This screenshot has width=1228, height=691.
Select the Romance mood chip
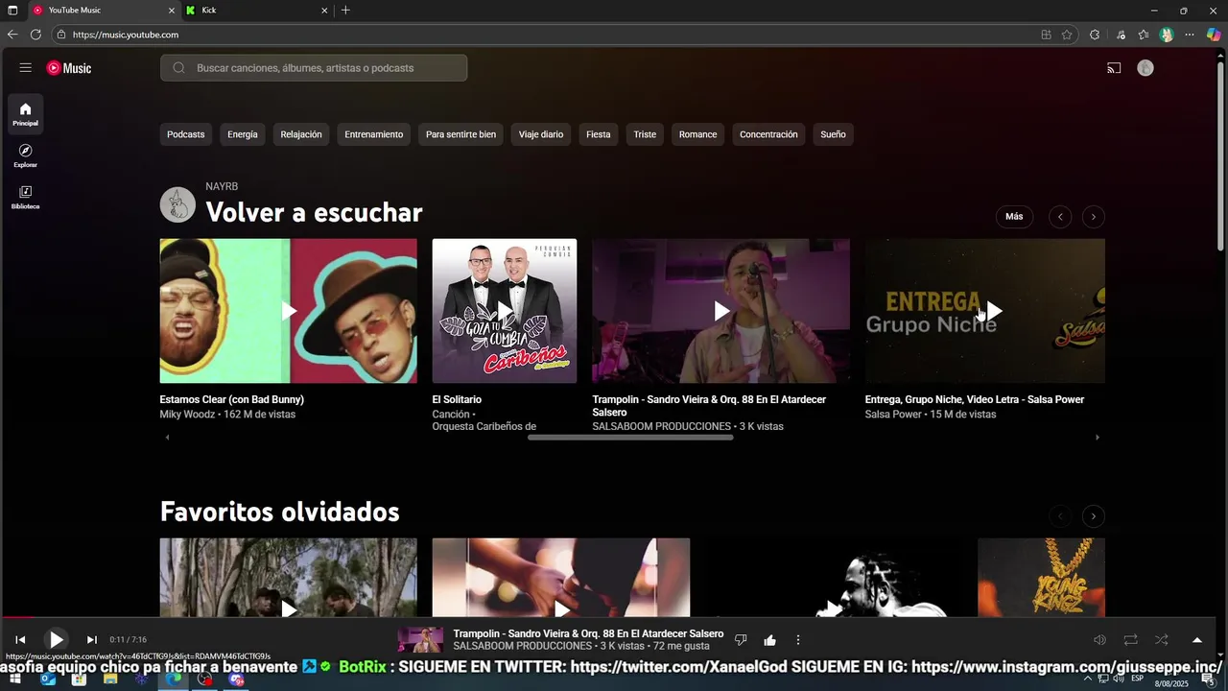point(698,134)
